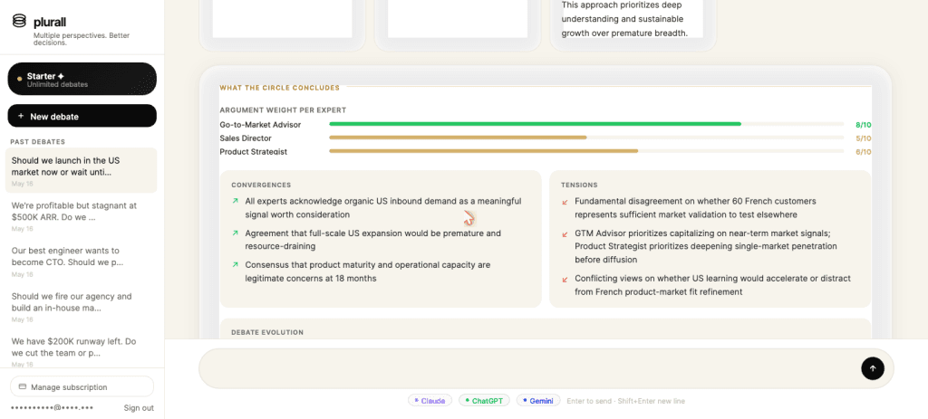Click the Go-to-Market Advisor weight bar
The height and width of the screenshot is (419, 928).
(586, 124)
